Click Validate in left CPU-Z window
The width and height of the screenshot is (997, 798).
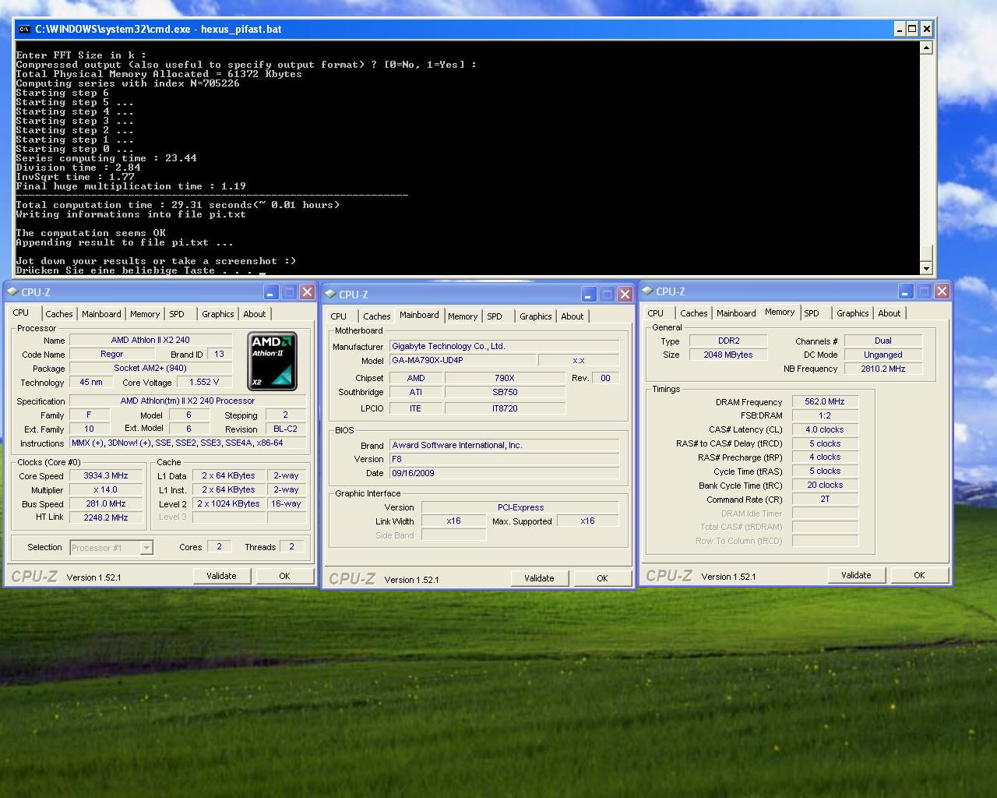[x=221, y=576]
